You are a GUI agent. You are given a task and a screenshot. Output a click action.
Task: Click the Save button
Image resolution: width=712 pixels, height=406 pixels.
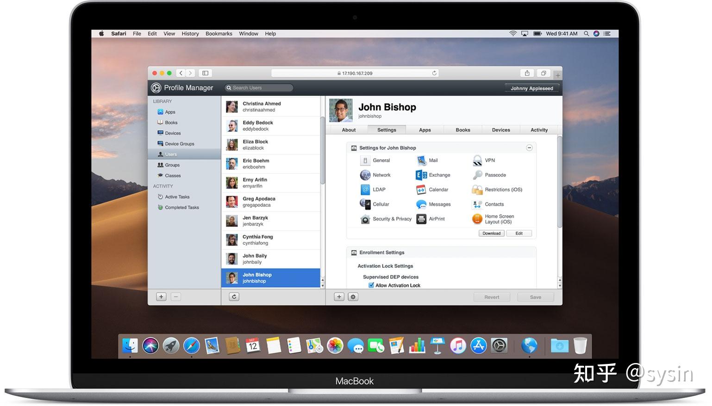(536, 297)
